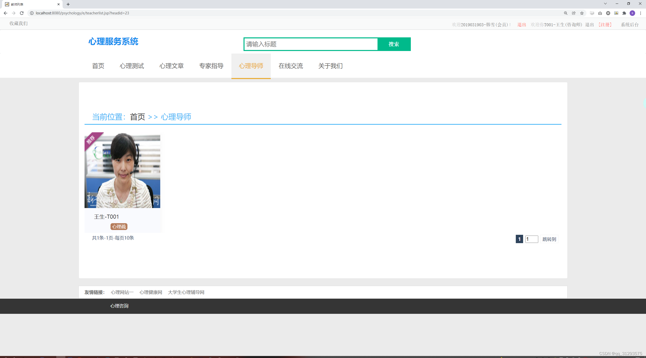Open the extensions puzzle-piece icon
The image size is (646, 358).
tap(624, 13)
